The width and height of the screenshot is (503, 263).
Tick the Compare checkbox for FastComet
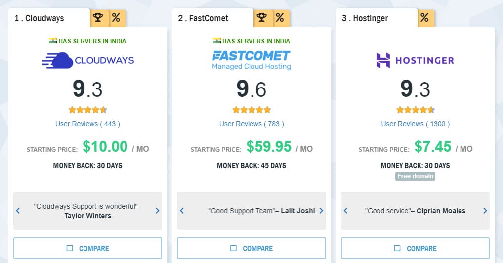234,248
